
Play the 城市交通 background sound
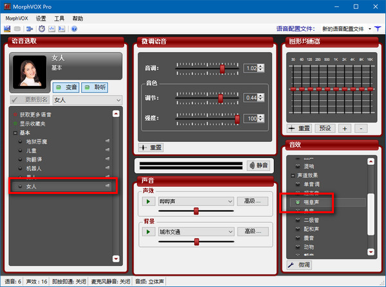[149, 232]
